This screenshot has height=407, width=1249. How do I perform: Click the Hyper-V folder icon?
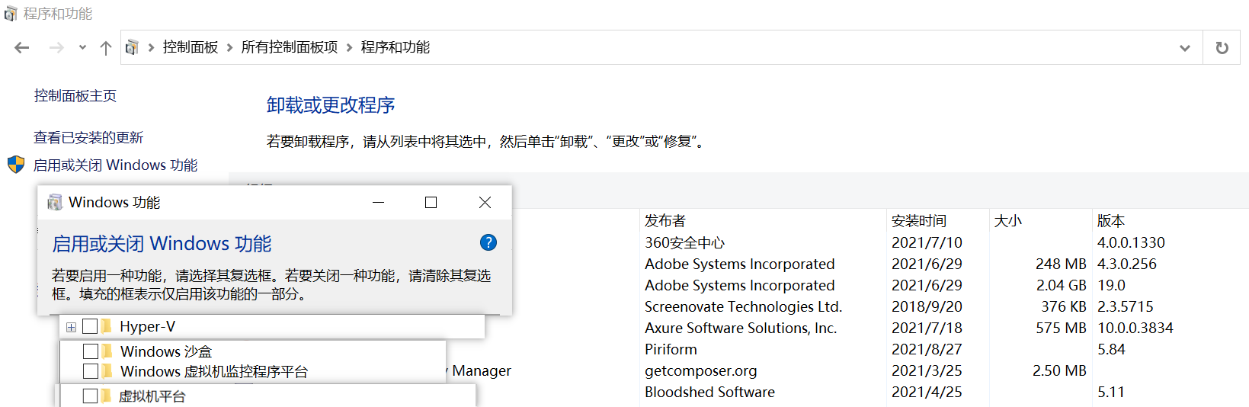(107, 326)
